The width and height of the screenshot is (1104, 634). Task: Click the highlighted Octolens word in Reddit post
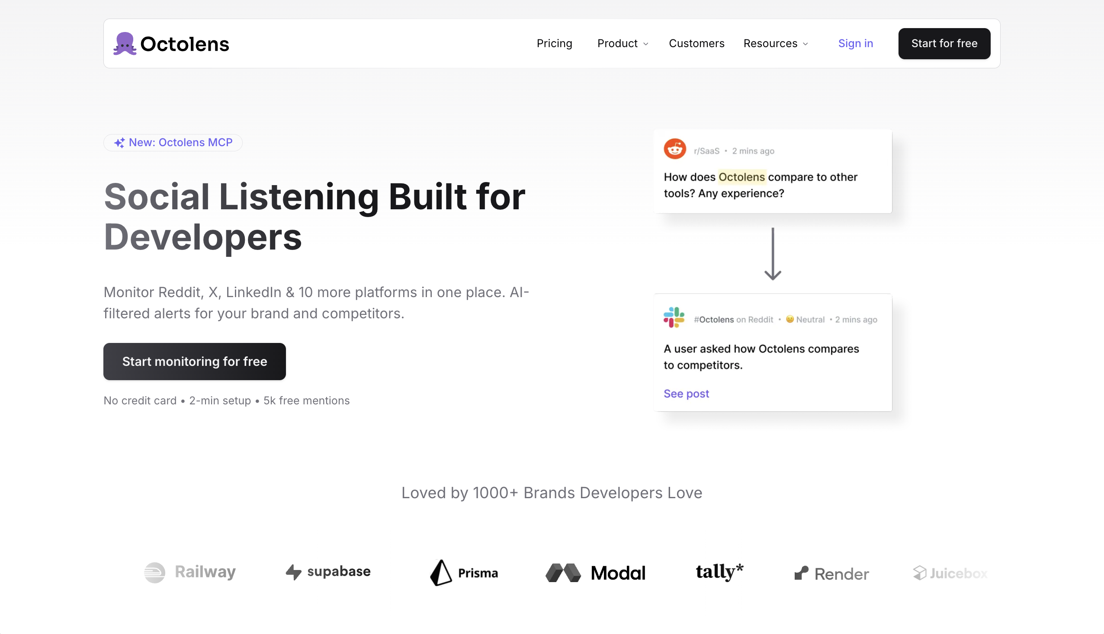pos(741,177)
